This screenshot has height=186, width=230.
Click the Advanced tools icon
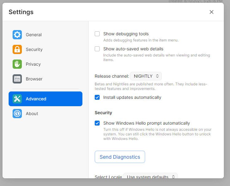(17, 99)
